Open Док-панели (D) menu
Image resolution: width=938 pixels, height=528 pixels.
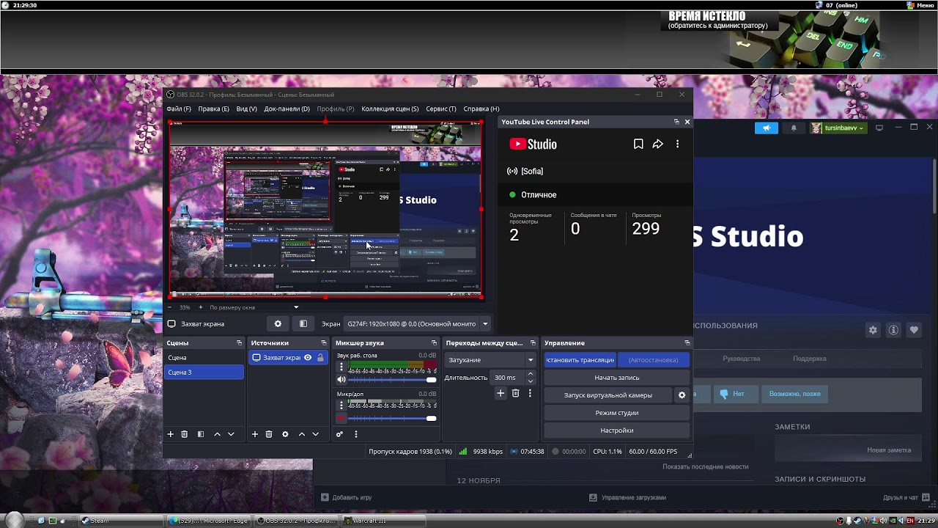pos(287,109)
